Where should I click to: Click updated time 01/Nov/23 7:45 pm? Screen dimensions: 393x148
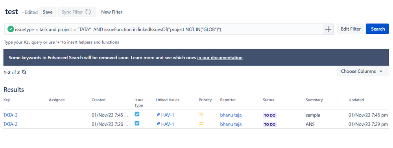click(x=368, y=115)
